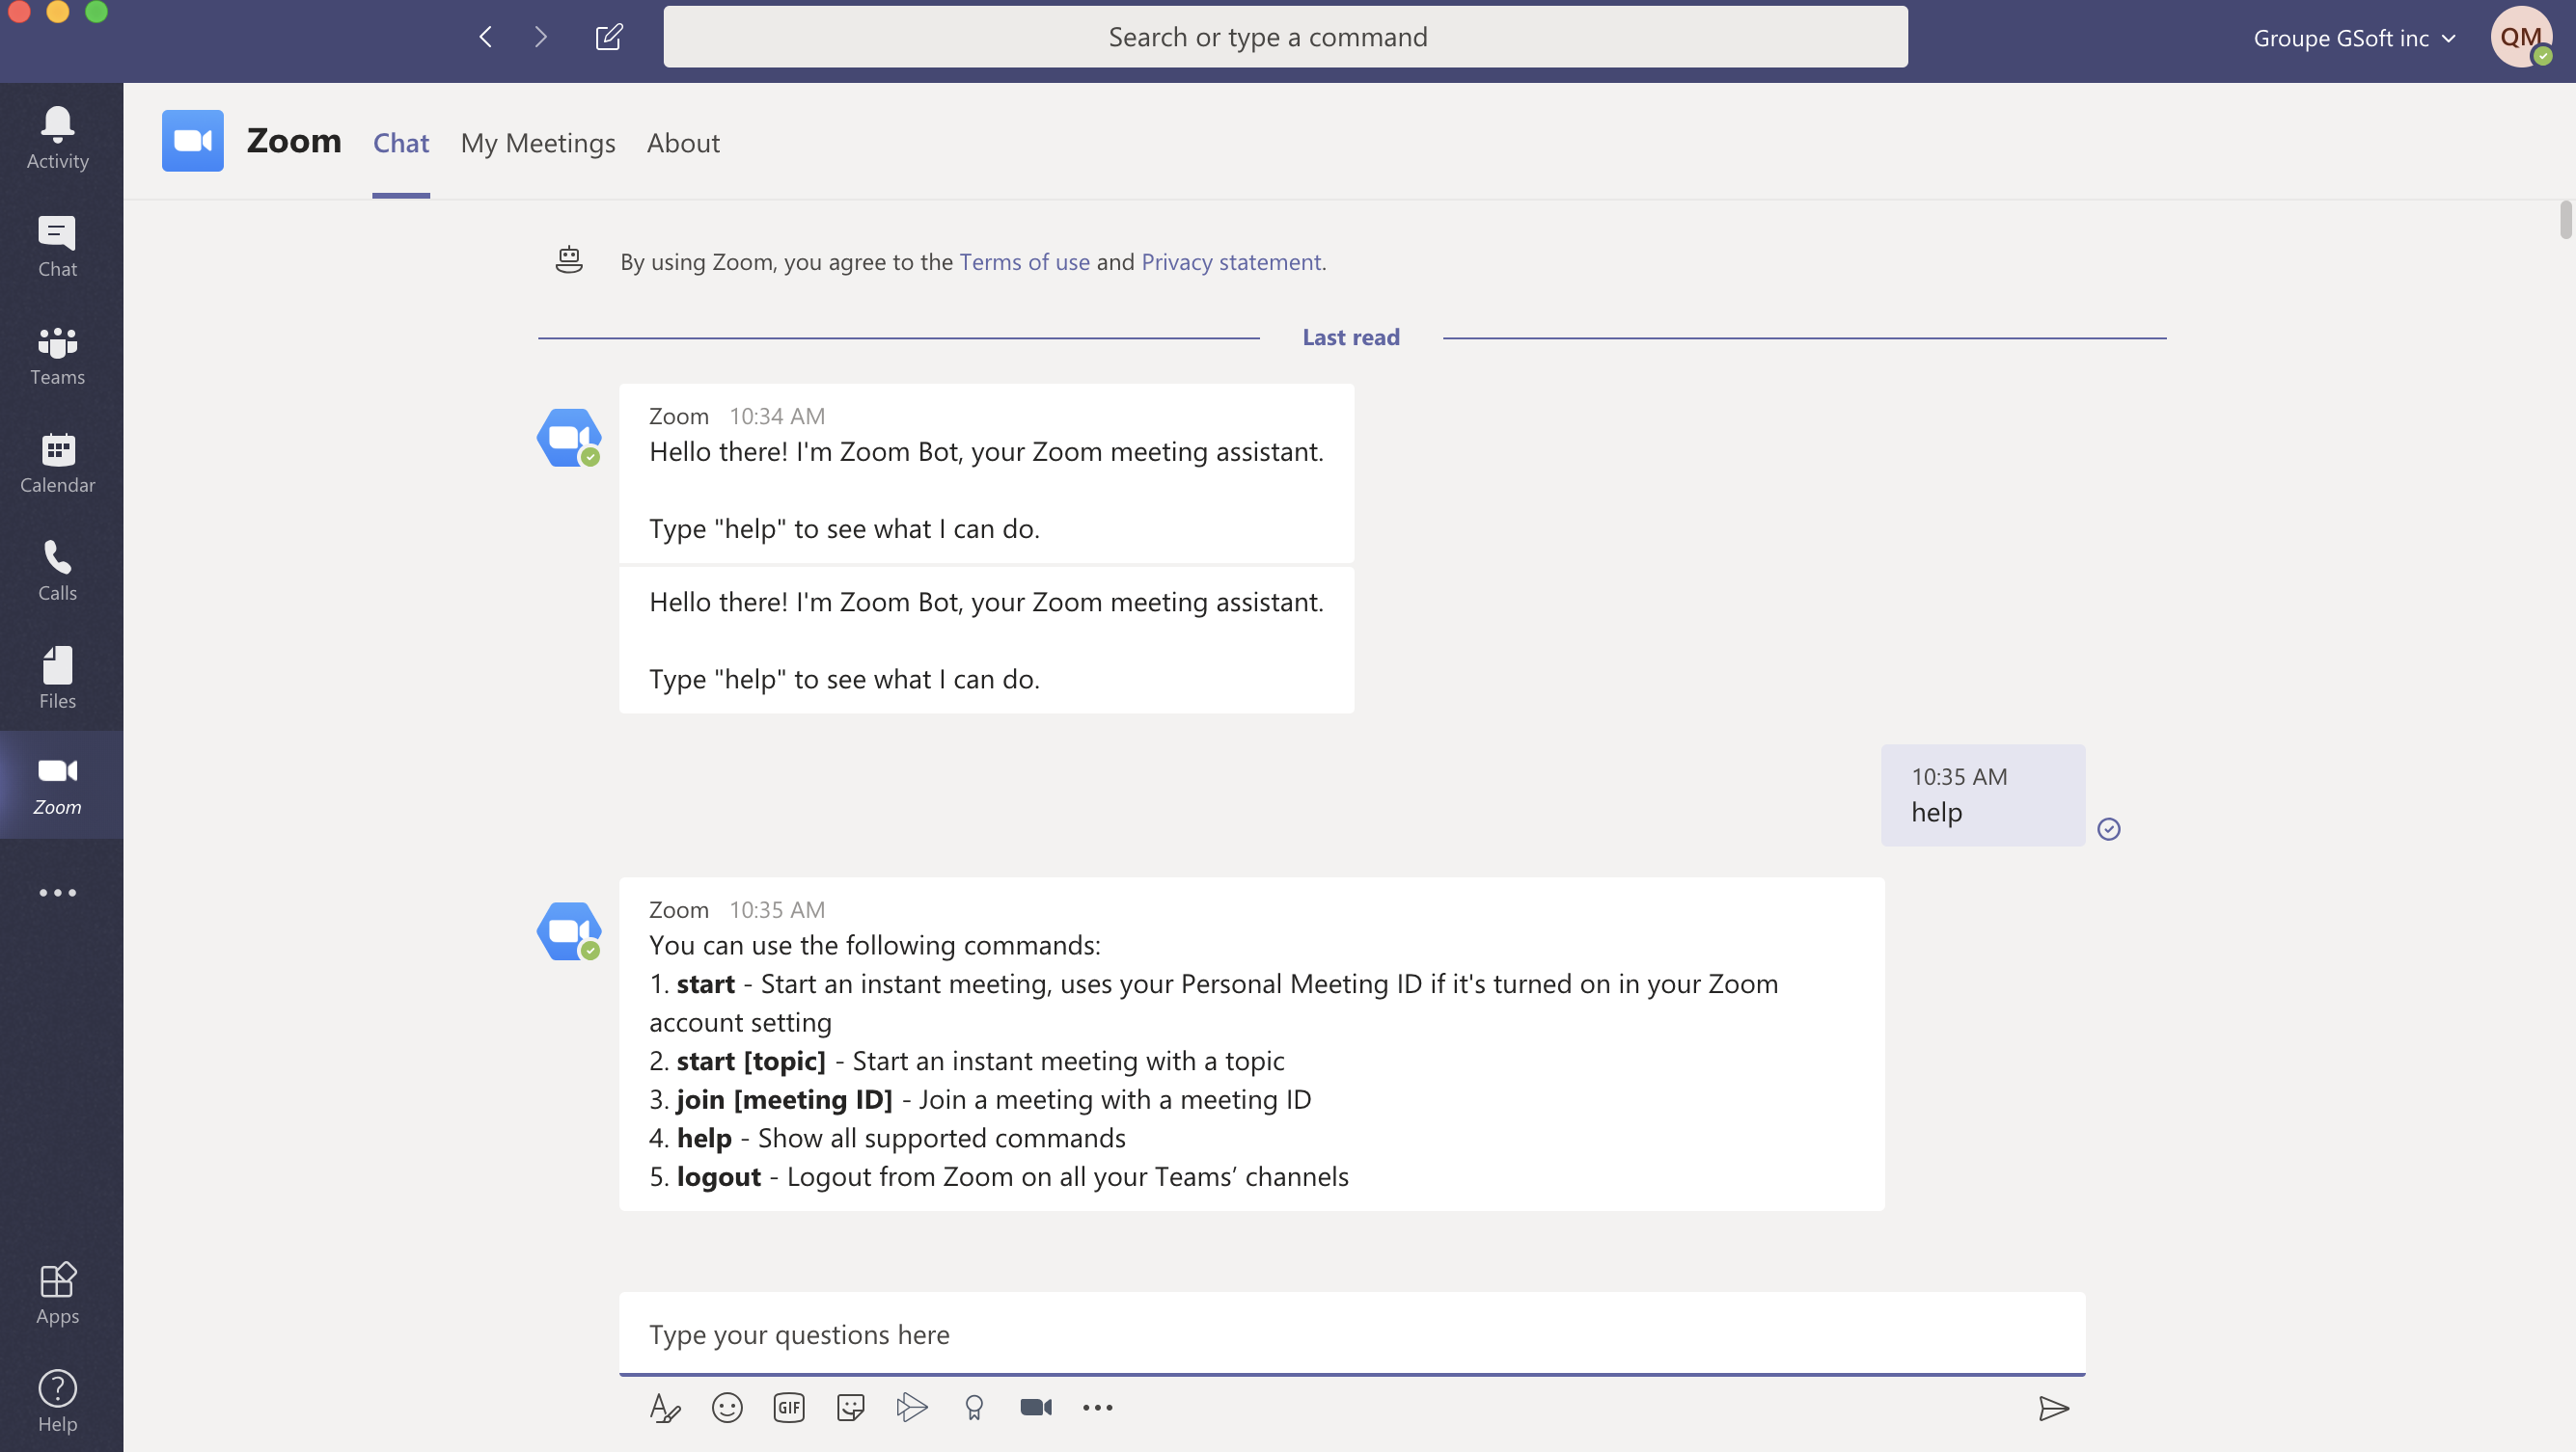Open Calendar from sidebar
The width and height of the screenshot is (2576, 1452).
59,464
